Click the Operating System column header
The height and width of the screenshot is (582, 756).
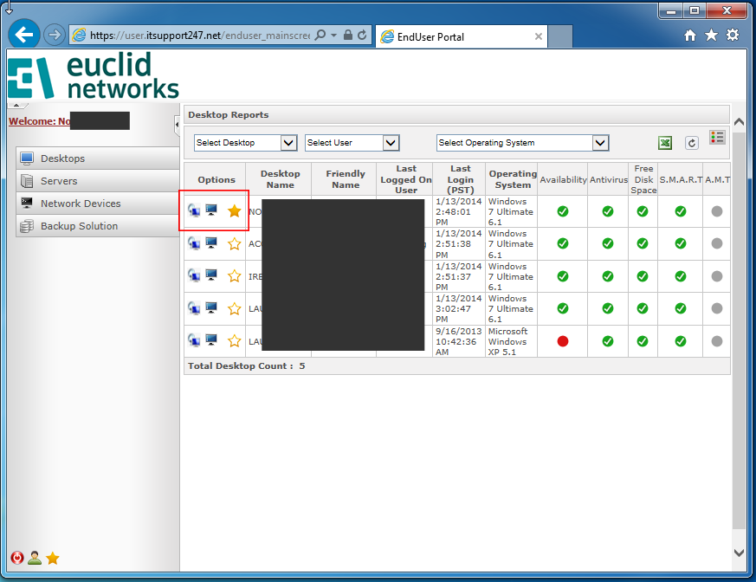pos(513,179)
